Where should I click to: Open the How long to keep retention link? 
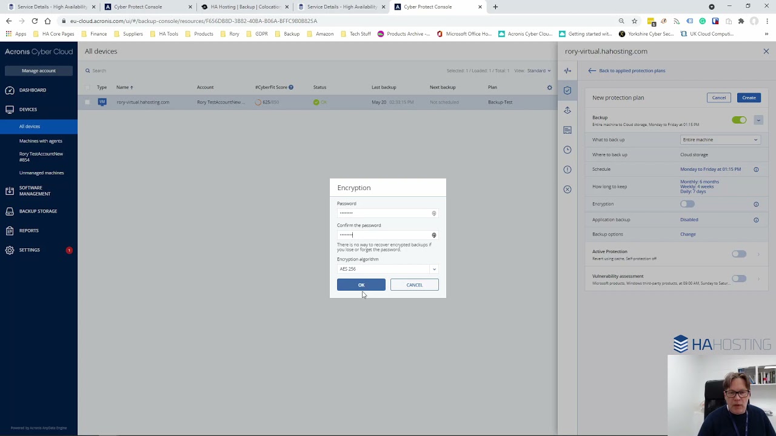pyautogui.click(x=700, y=187)
